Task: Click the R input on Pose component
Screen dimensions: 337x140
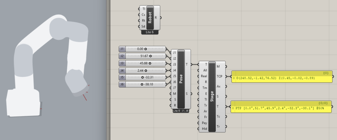Action: click(175, 105)
